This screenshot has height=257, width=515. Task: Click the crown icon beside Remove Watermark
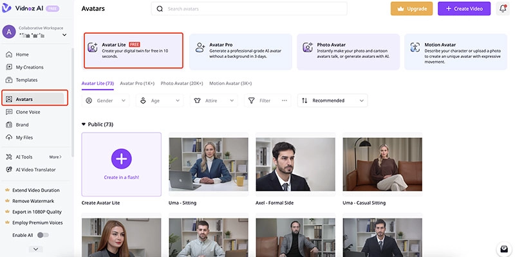[x=7, y=201]
